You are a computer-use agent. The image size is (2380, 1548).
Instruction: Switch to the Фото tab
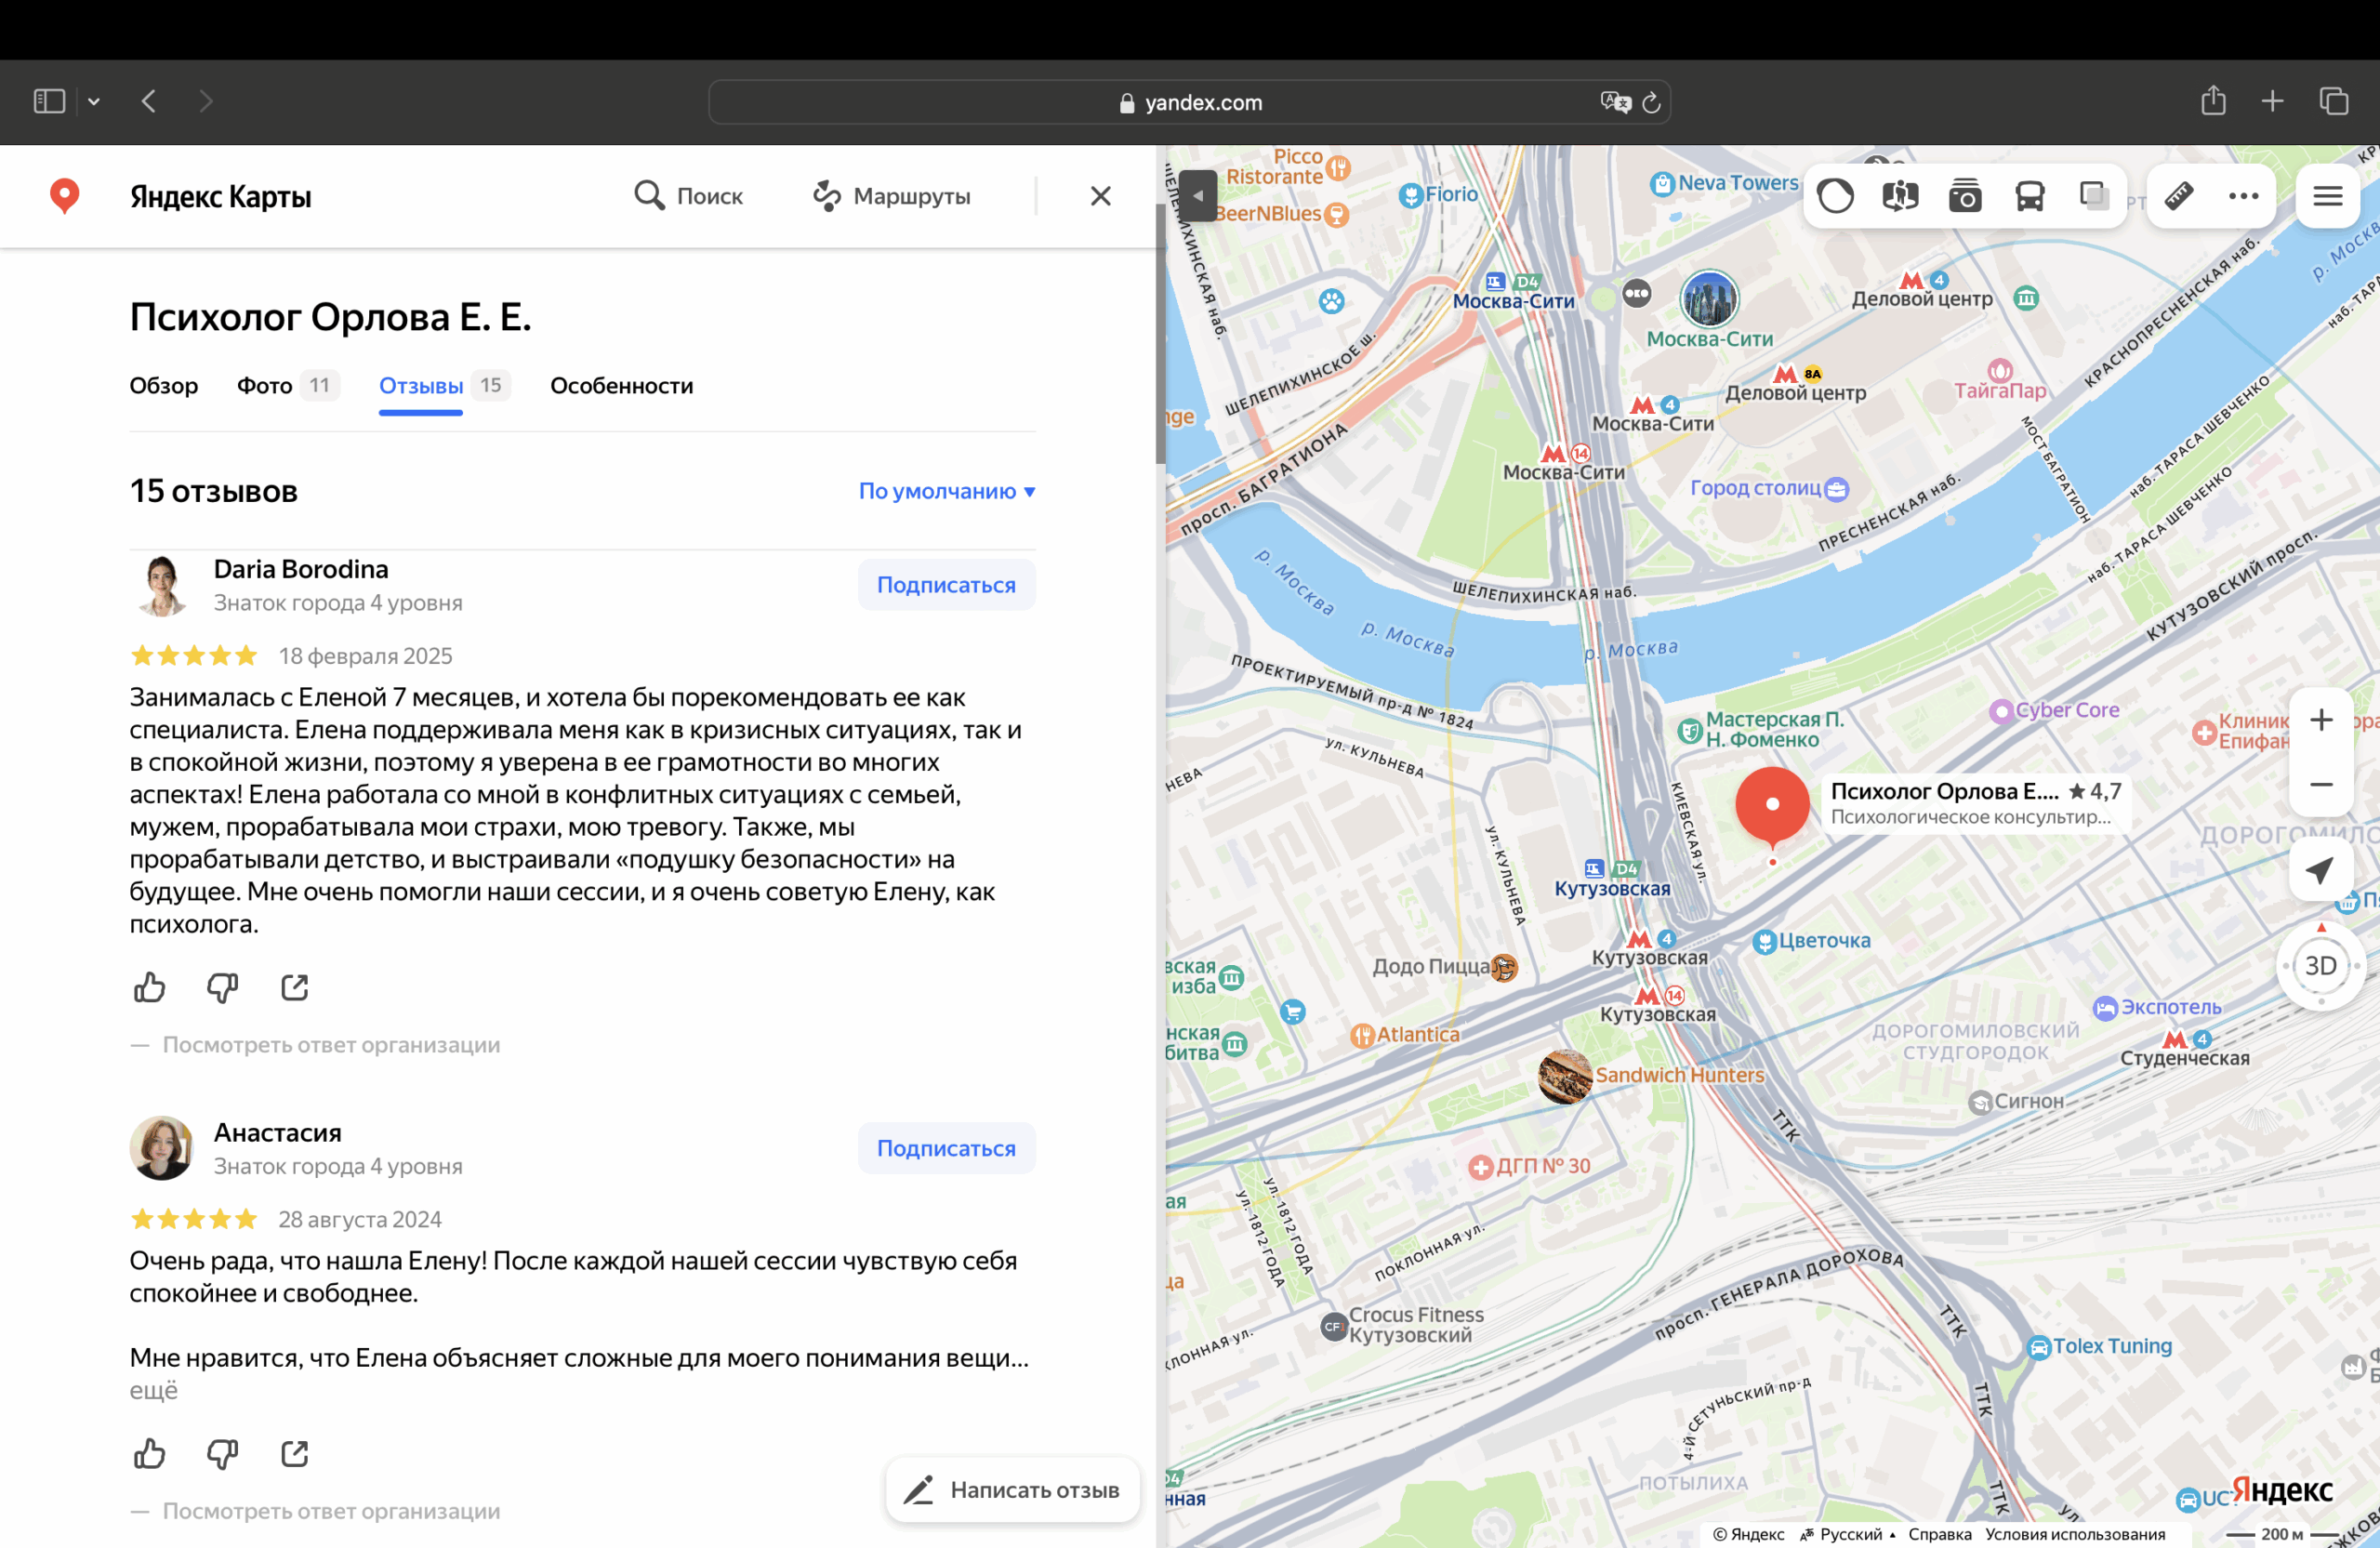[264, 386]
